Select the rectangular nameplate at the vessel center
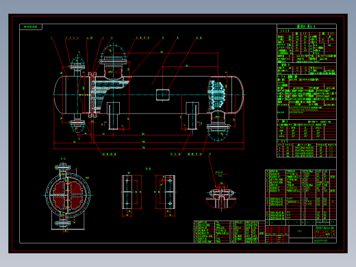The image size is (356, 267). pos(163,94)
